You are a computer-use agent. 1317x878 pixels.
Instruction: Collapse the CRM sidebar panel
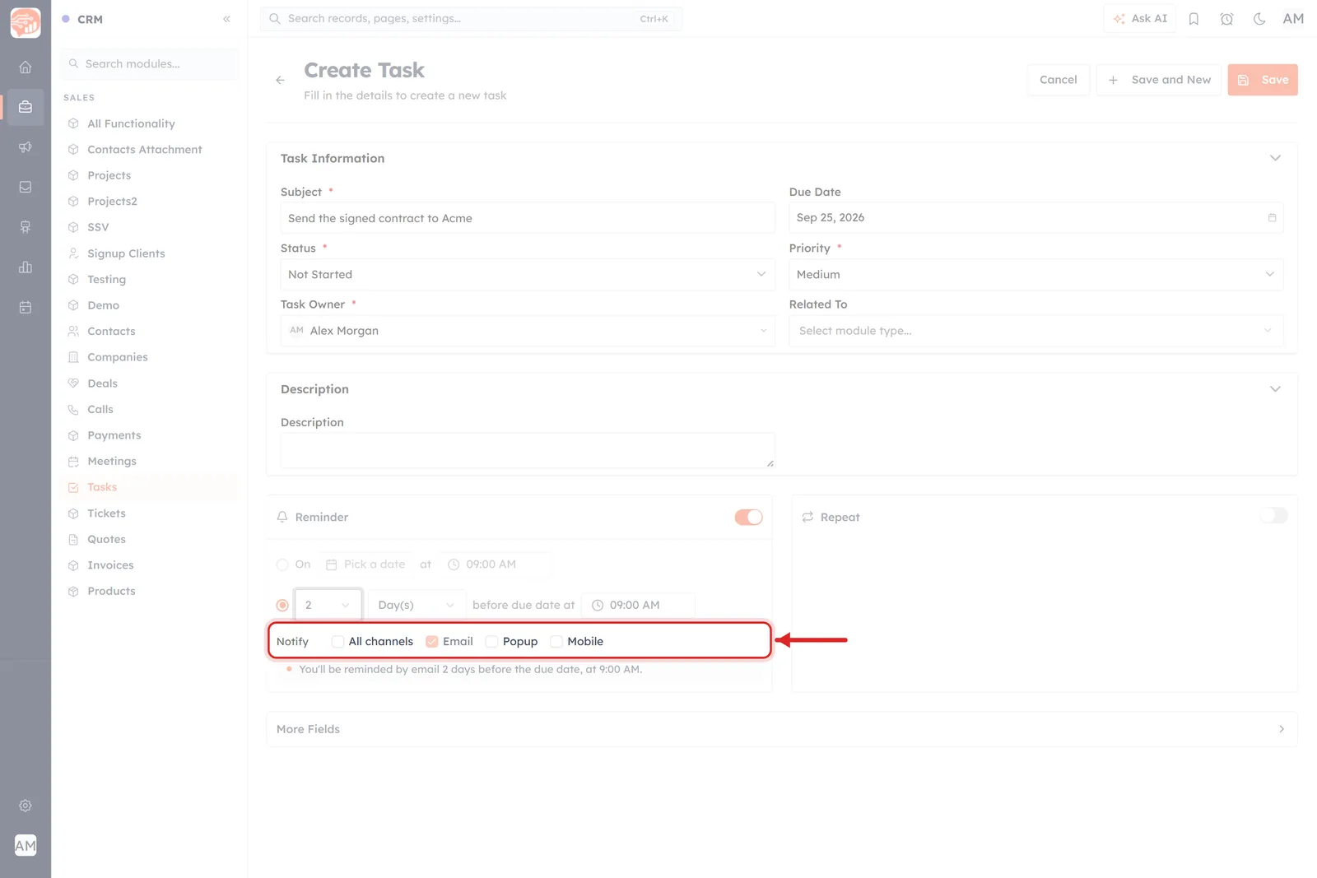pos(226,19)
